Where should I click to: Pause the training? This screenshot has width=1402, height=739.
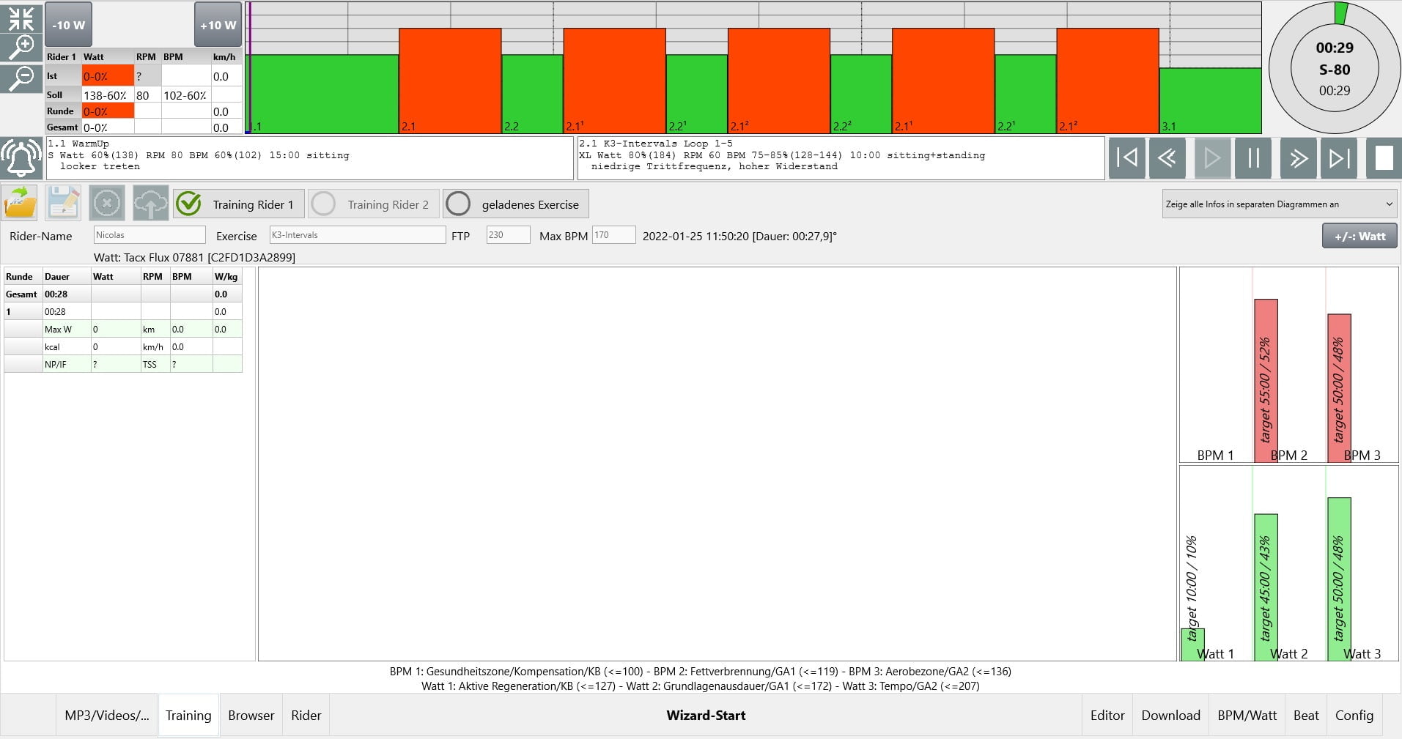(1253, 158)
